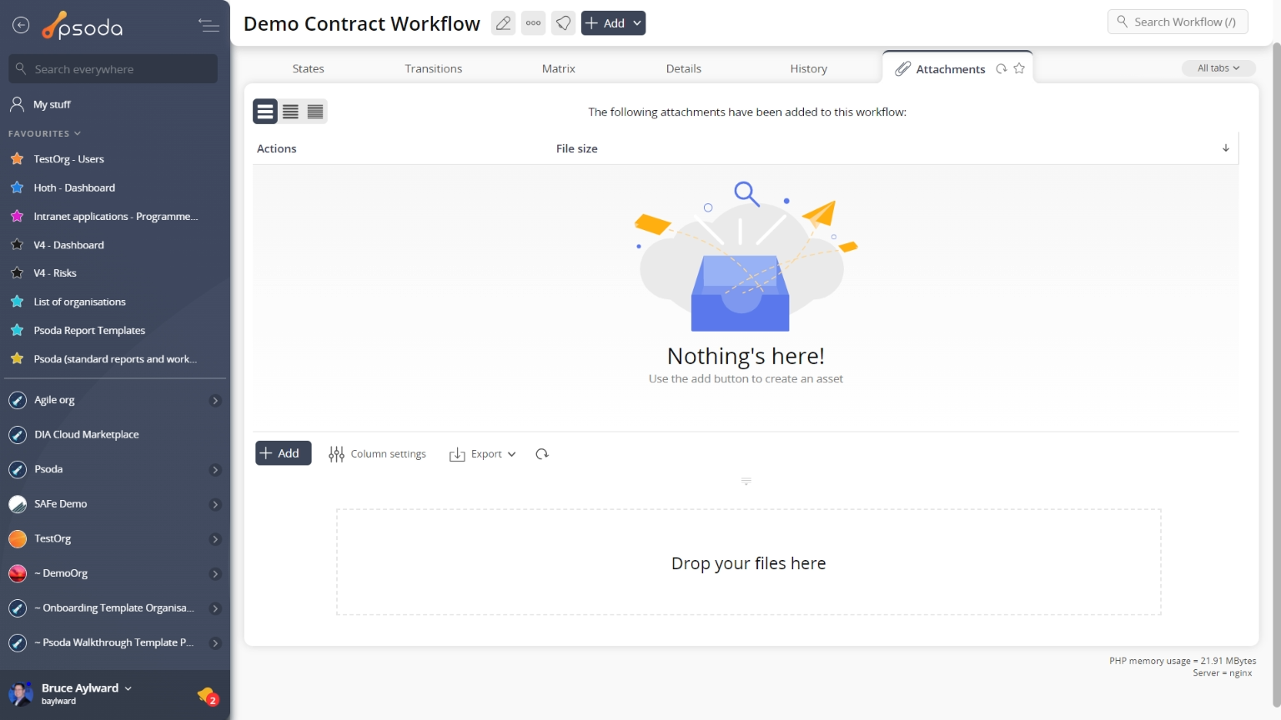Open My stuff
The height and width of the screenshot is (720, 1281).
point(51,104)
